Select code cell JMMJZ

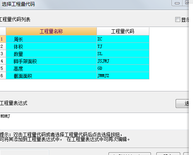pos(123,76)
